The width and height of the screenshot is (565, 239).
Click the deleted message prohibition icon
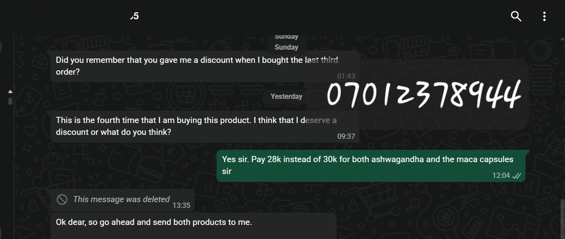(x=62, y=199)
